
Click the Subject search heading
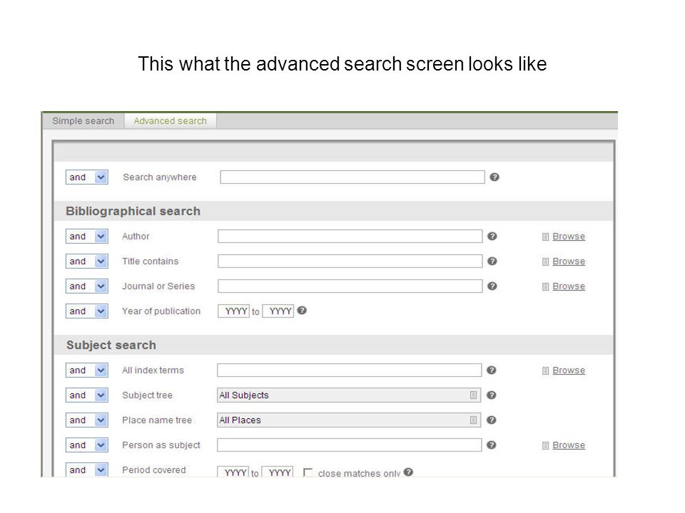pyautogui.click(x=111, y=345)
